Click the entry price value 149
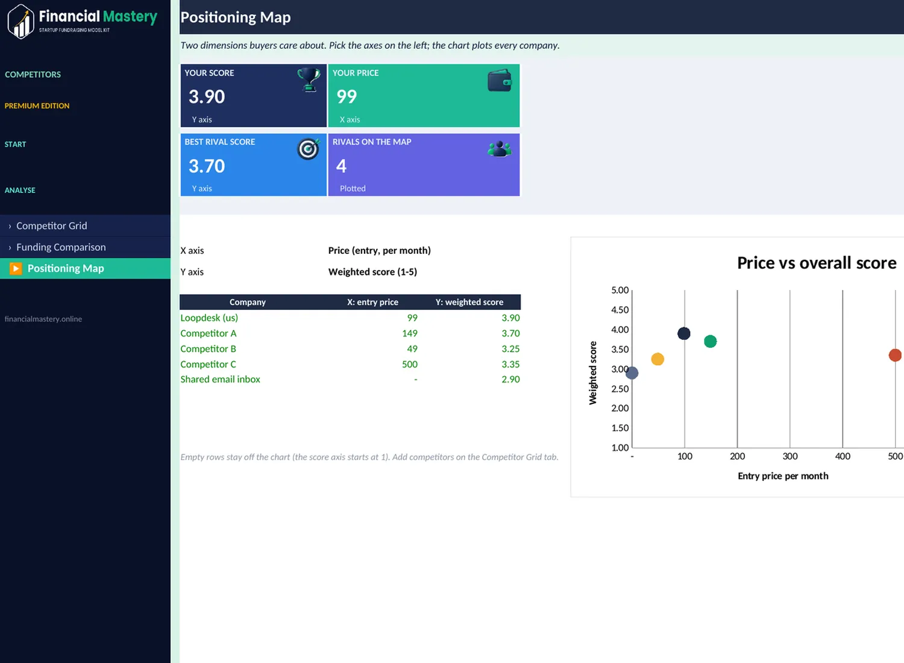This screenshot has width=904, height=663. click(x=410, y=333)
